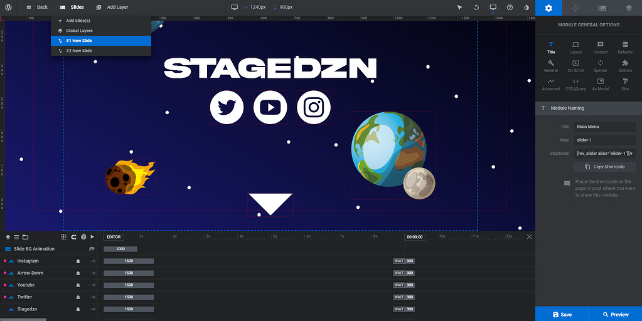Click the Alias input field

pyautogui.click(x=604, y=140)
